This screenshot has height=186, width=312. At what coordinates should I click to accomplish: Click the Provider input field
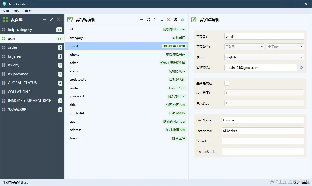[263, 141]
